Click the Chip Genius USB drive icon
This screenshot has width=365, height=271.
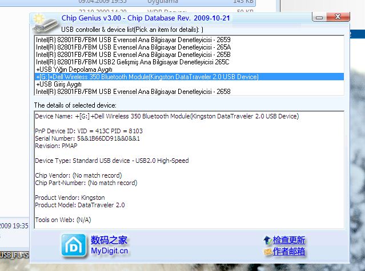(46, 23)
